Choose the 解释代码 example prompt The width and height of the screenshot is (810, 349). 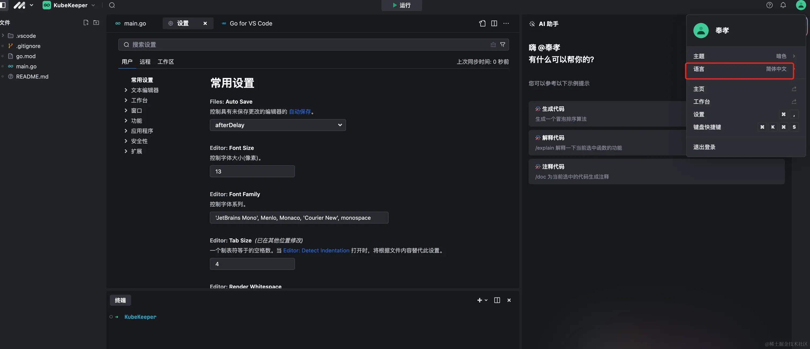(x=607, y=143)
